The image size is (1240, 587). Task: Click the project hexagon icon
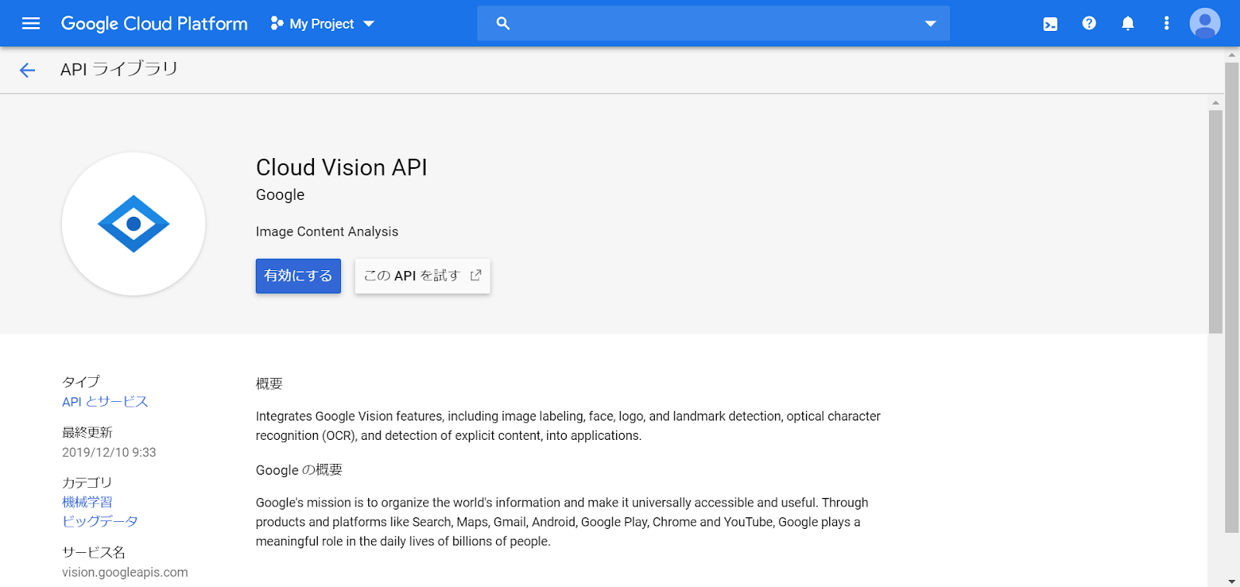pos(277,23)
